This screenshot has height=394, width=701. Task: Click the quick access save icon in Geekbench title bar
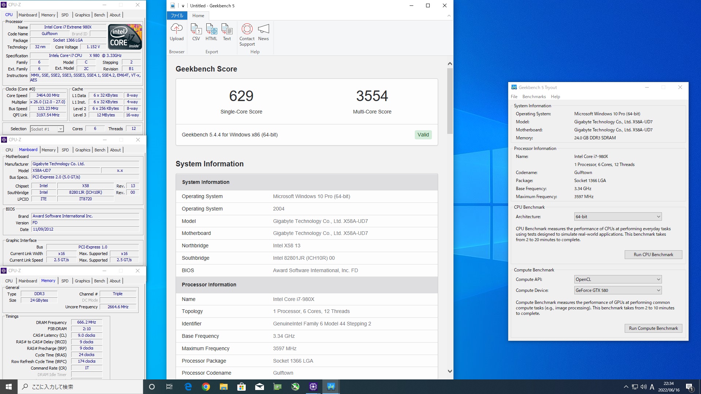pyautogui.click(x=173, y=5)
